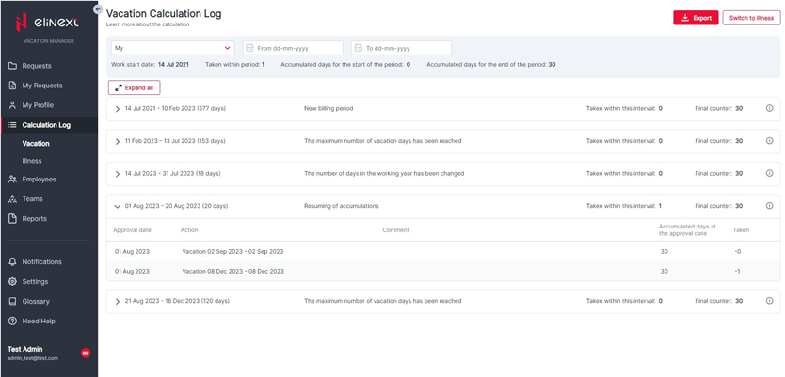Open Employees in the sidebar
Image resolution: width=785 pixels, height=377 pixels.
[x=39, y=180]
